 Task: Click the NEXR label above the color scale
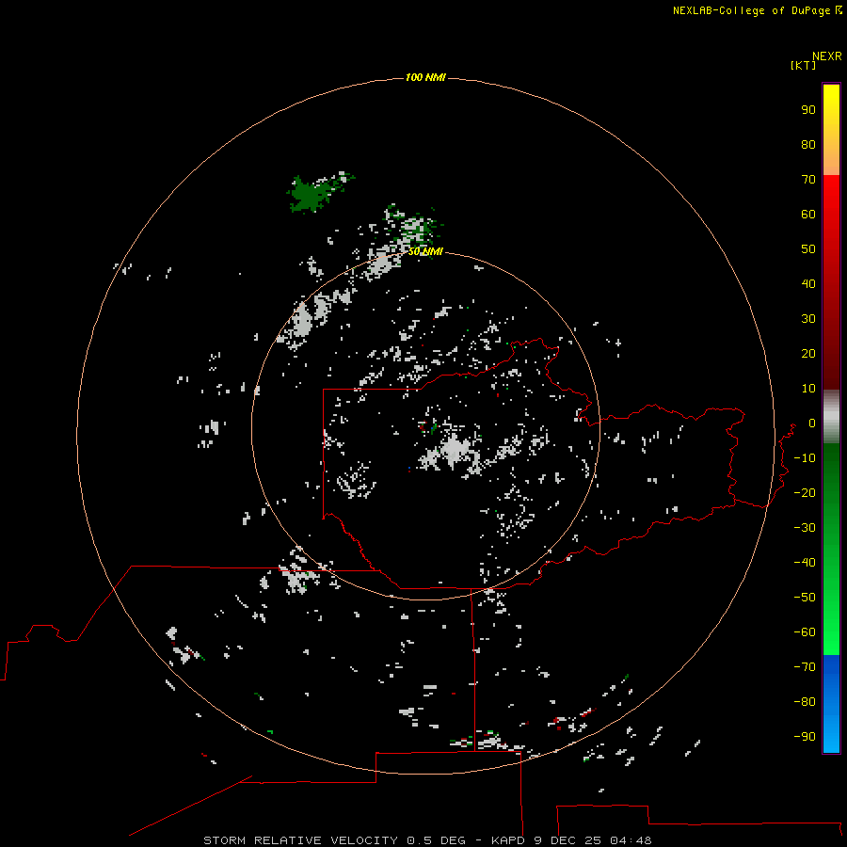click(x=826, y=56)
